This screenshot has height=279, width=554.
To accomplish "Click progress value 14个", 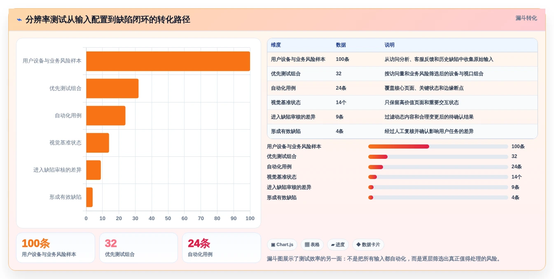I will point(517,177).
